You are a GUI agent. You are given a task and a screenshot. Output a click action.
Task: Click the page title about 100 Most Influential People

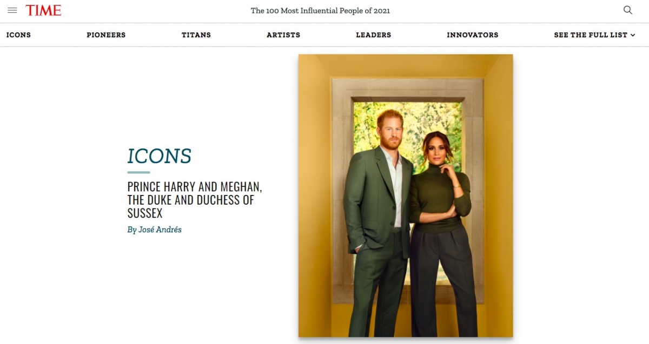pyautogui.click(x=320, y=11)
